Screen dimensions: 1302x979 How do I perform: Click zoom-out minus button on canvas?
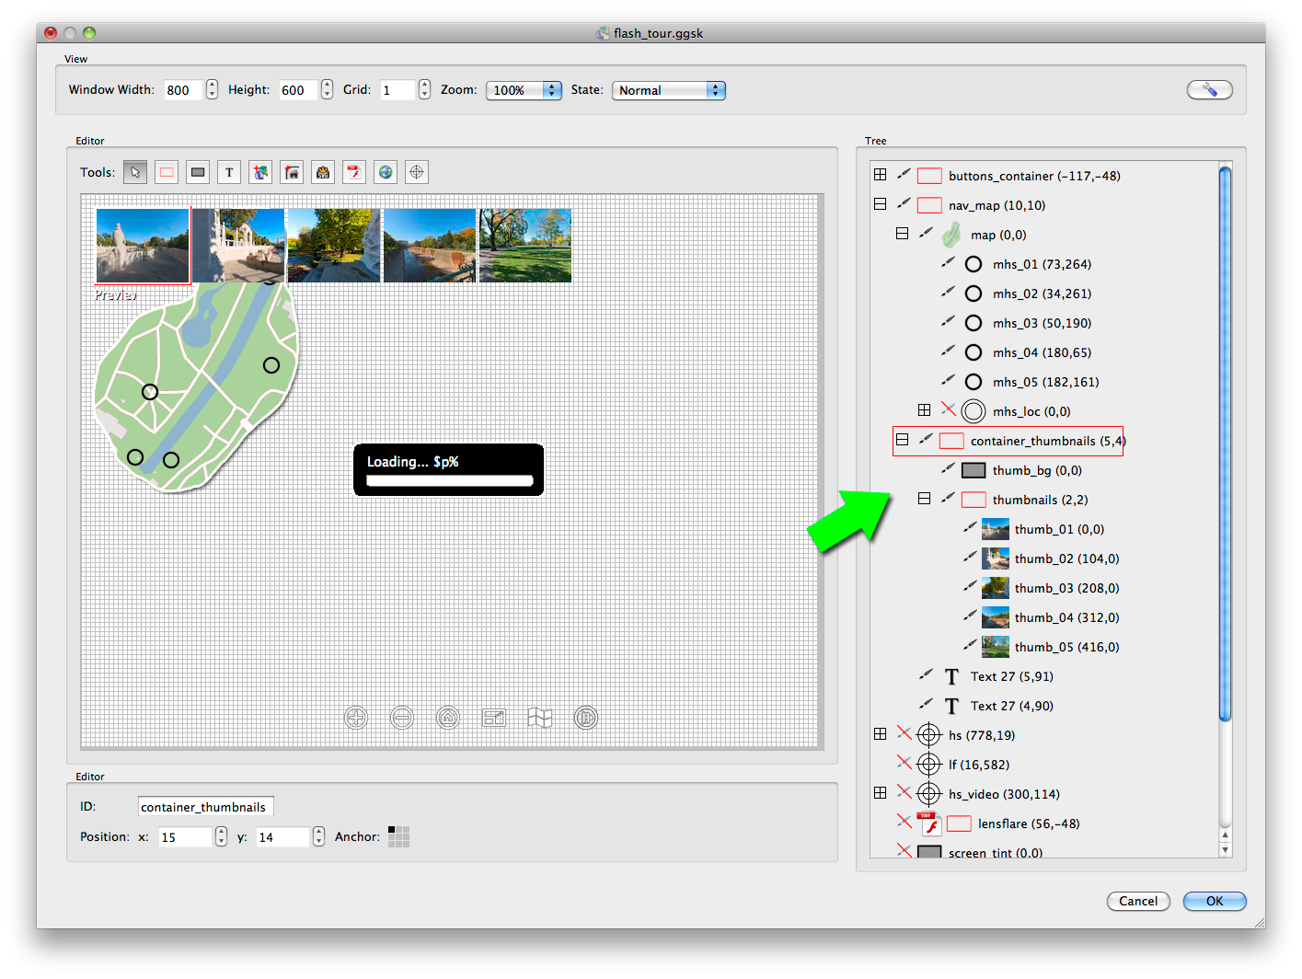coord(402,718)
